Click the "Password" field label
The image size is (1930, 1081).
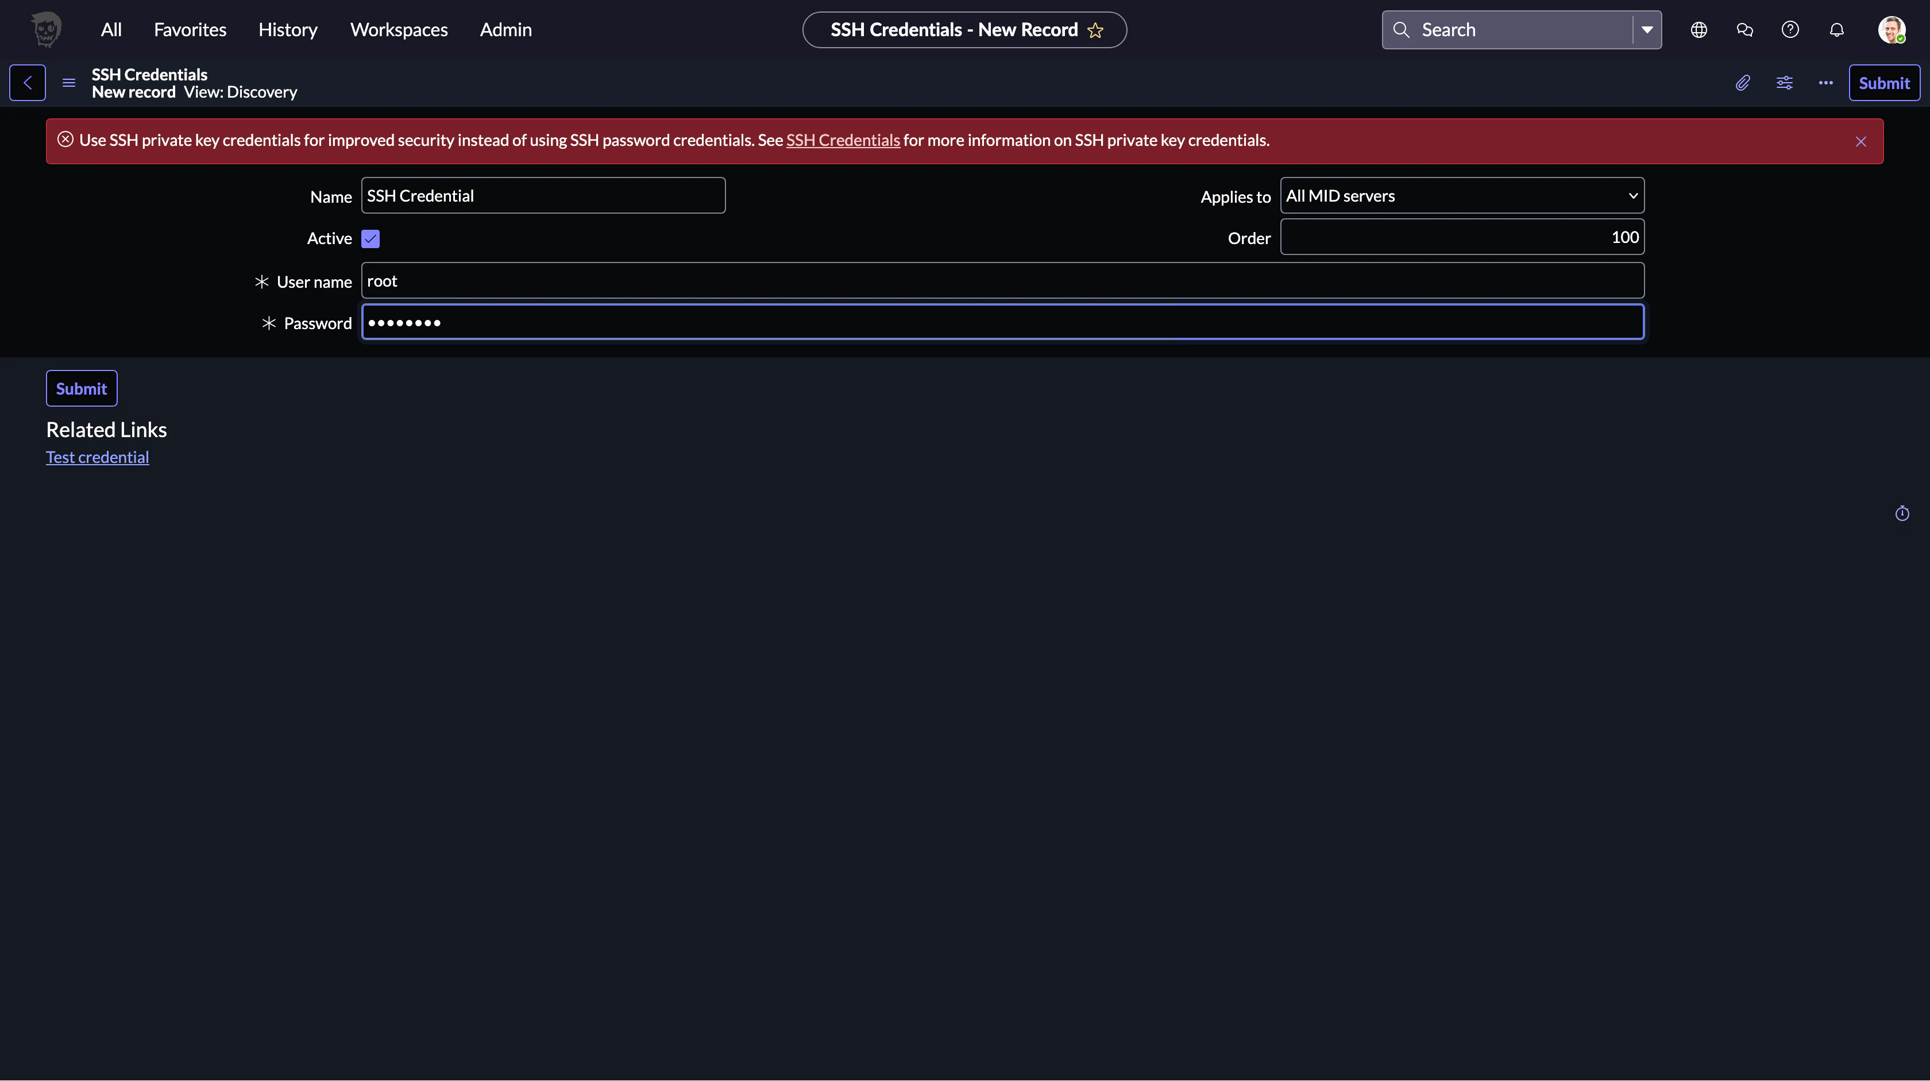318,323
